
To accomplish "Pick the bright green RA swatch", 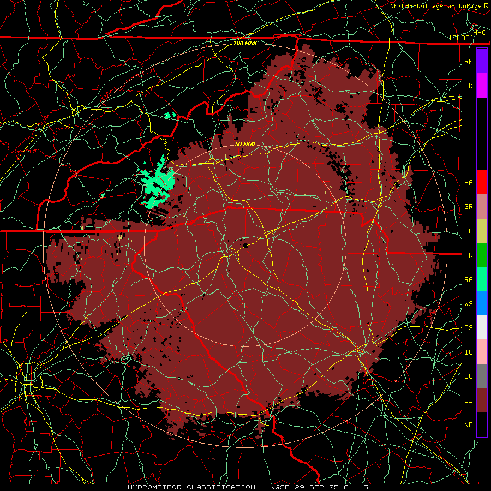I will 482,279.
